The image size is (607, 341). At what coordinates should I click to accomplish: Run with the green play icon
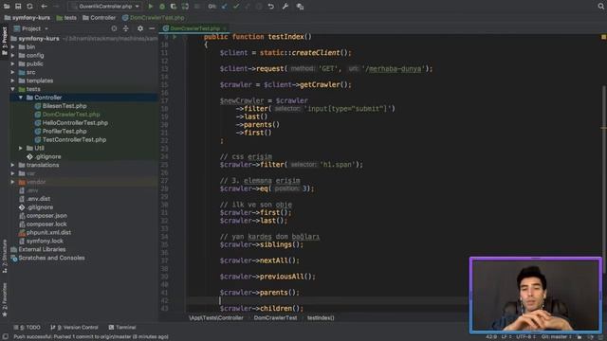pyautogui.click(x=151, y=7)
